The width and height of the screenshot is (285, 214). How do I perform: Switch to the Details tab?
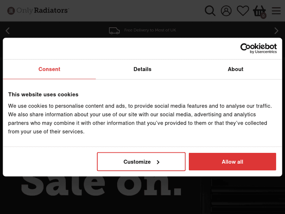(x=142, y=69)
